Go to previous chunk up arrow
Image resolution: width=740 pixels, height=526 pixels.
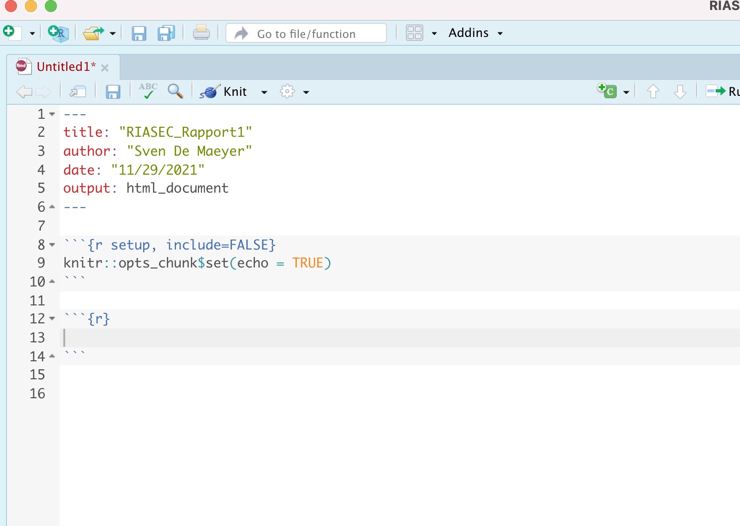point(653,91)
